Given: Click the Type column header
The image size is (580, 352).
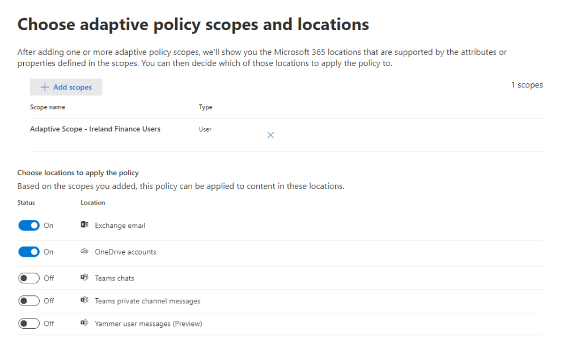Looking at the screenshot, I should coord(205,107).
